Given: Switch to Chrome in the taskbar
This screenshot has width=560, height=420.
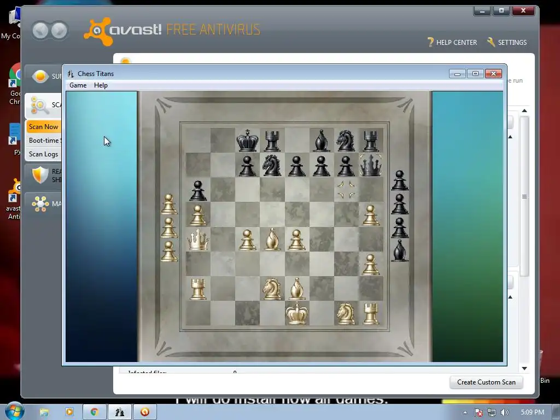Looking at the screenshot, I should click(94, 412).
